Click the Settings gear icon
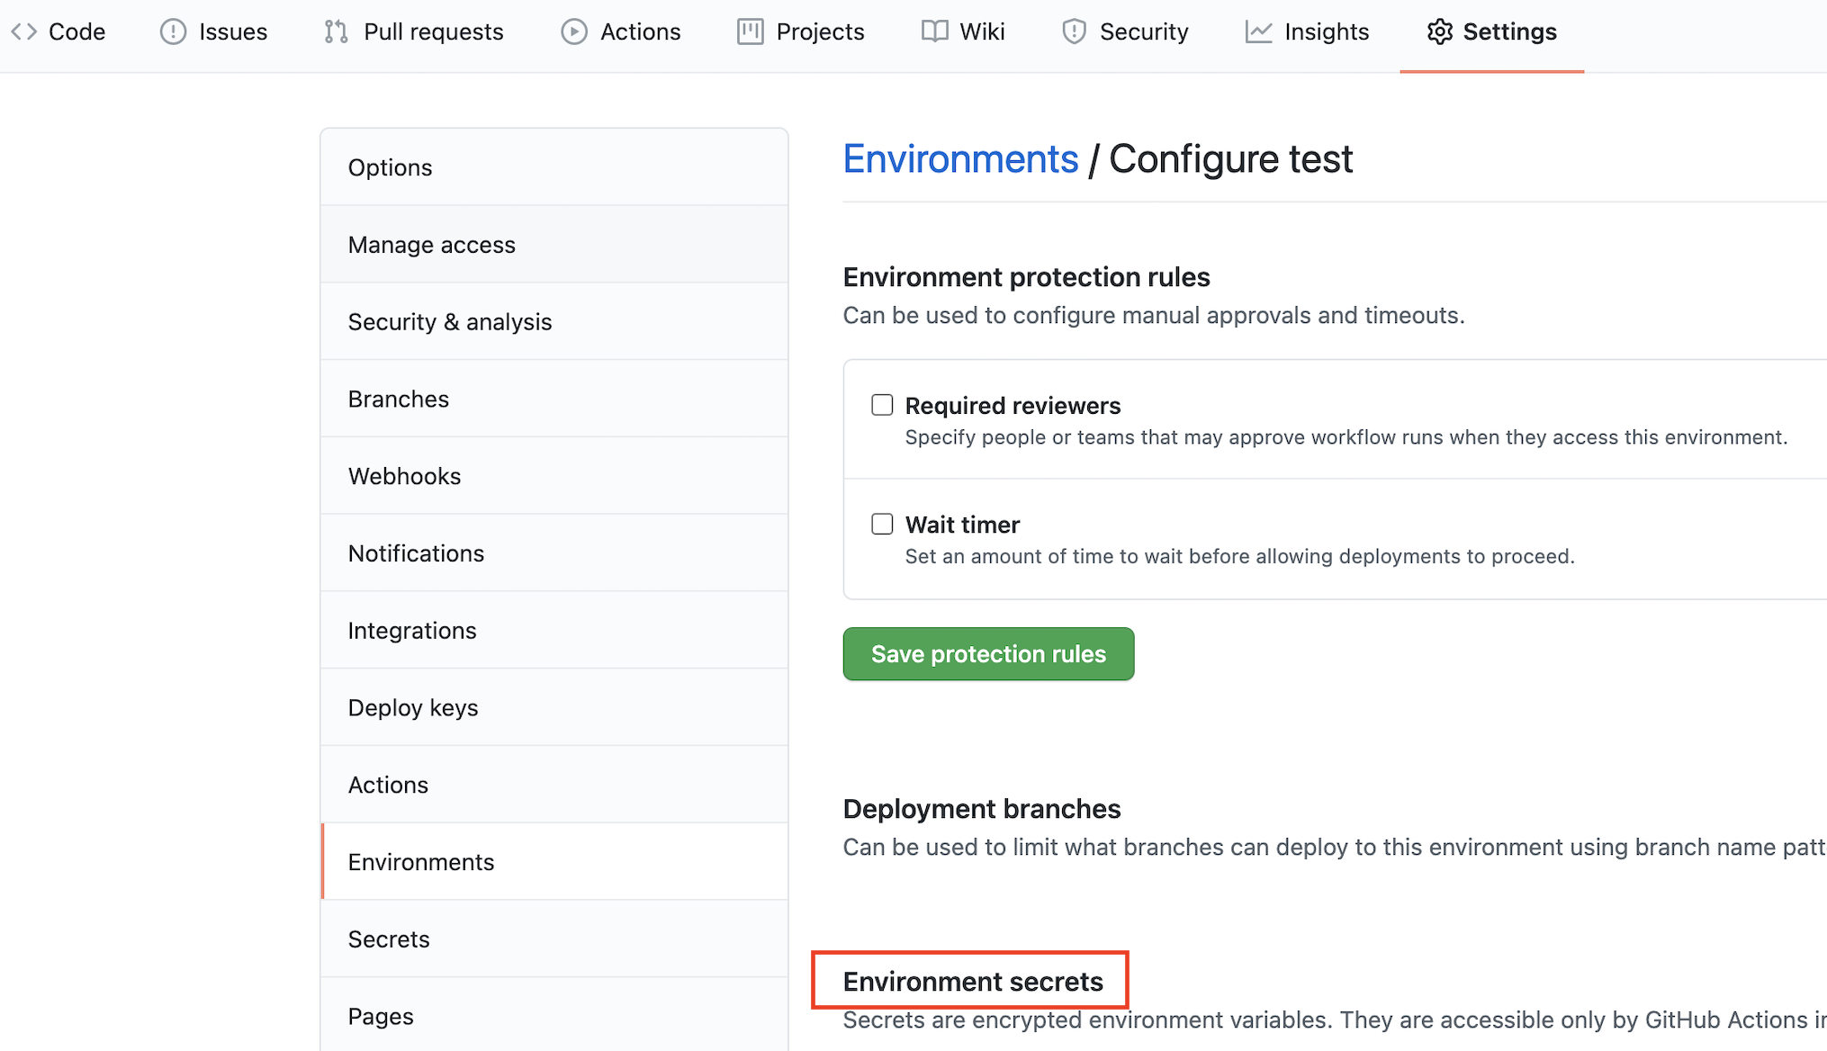 pos(1440,31)
